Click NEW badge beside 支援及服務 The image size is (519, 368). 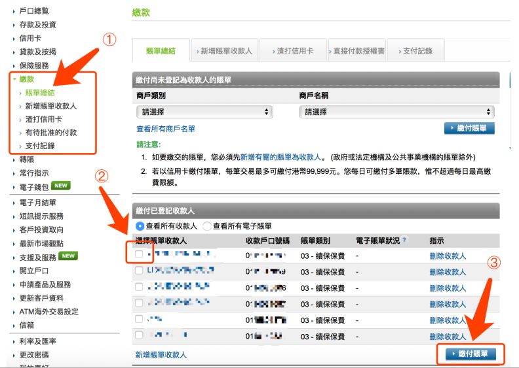pyautogui.click(x=68, y=256)
